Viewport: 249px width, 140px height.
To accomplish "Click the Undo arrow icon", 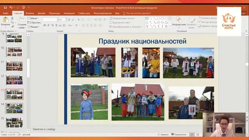I will 11,7.
